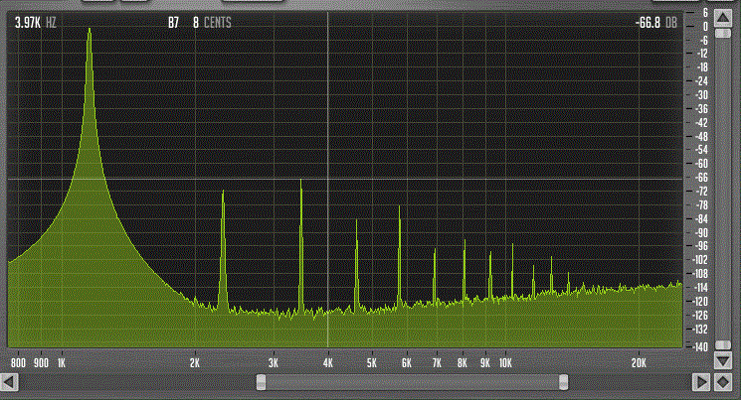Click the 1K label on the frequency axis
Image resolution: width=741 pixels, height=400 pixels.
tap(62, 363)
